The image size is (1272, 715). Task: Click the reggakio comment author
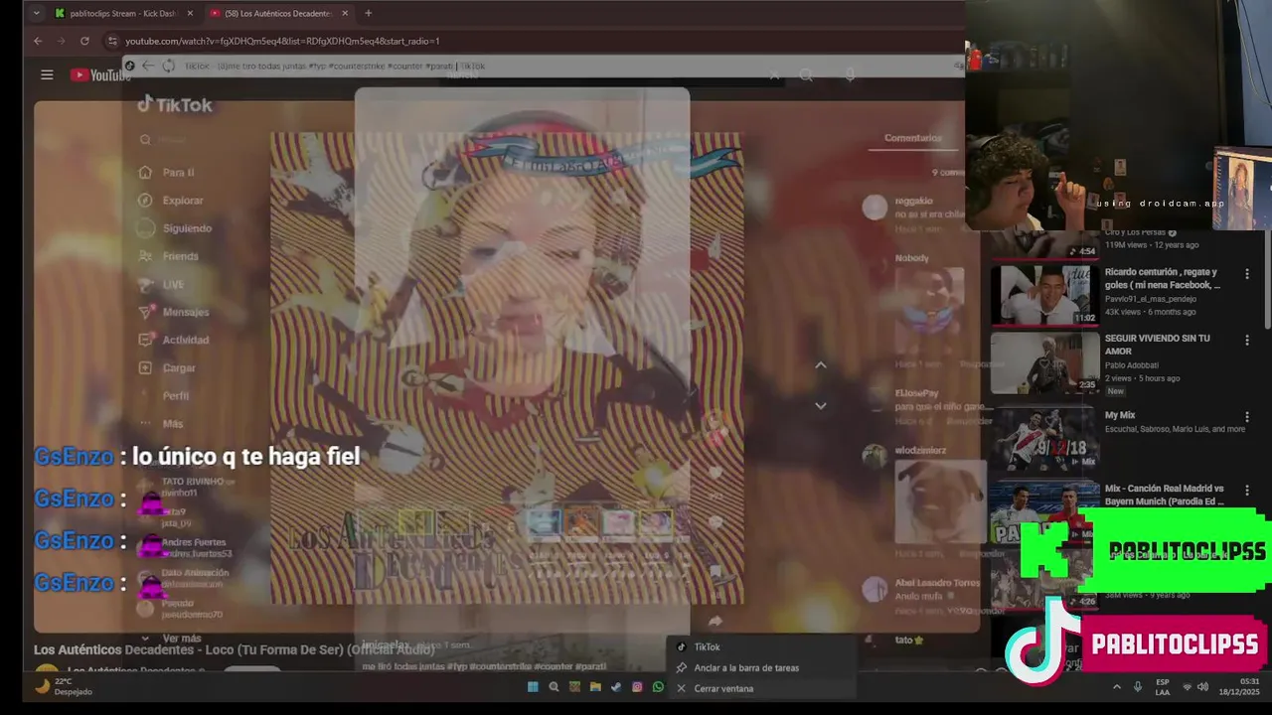(x=913, y=201)
